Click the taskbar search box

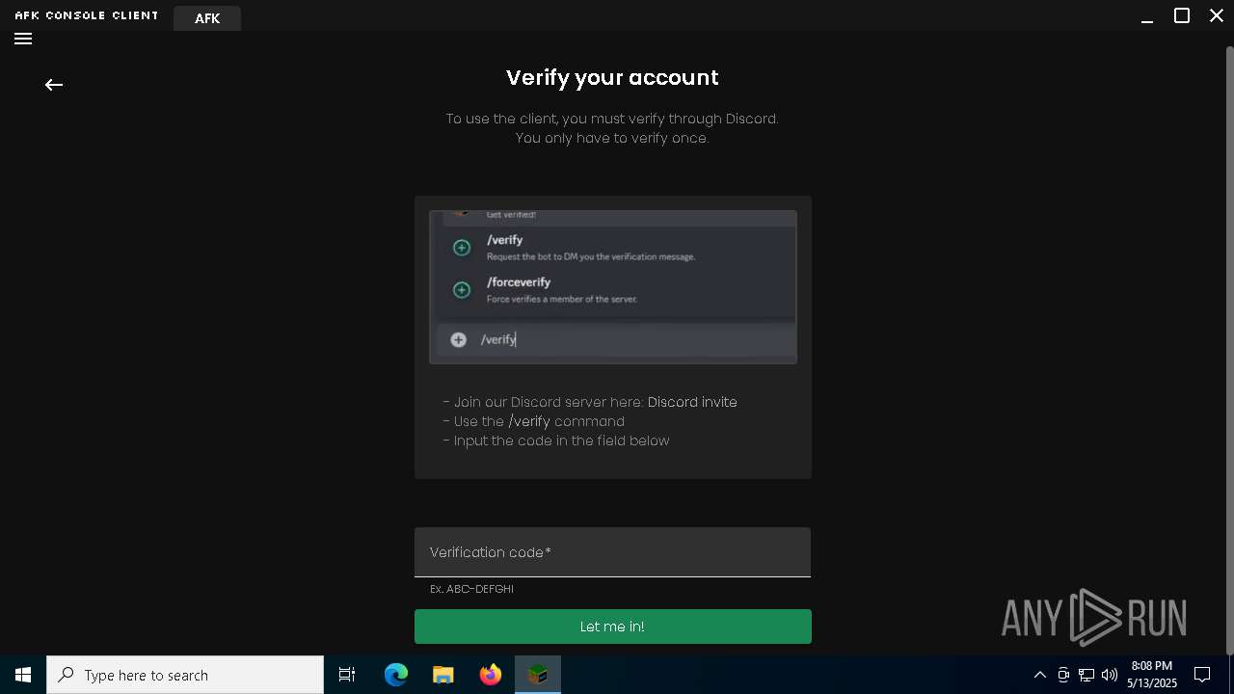tap(185, 675)
